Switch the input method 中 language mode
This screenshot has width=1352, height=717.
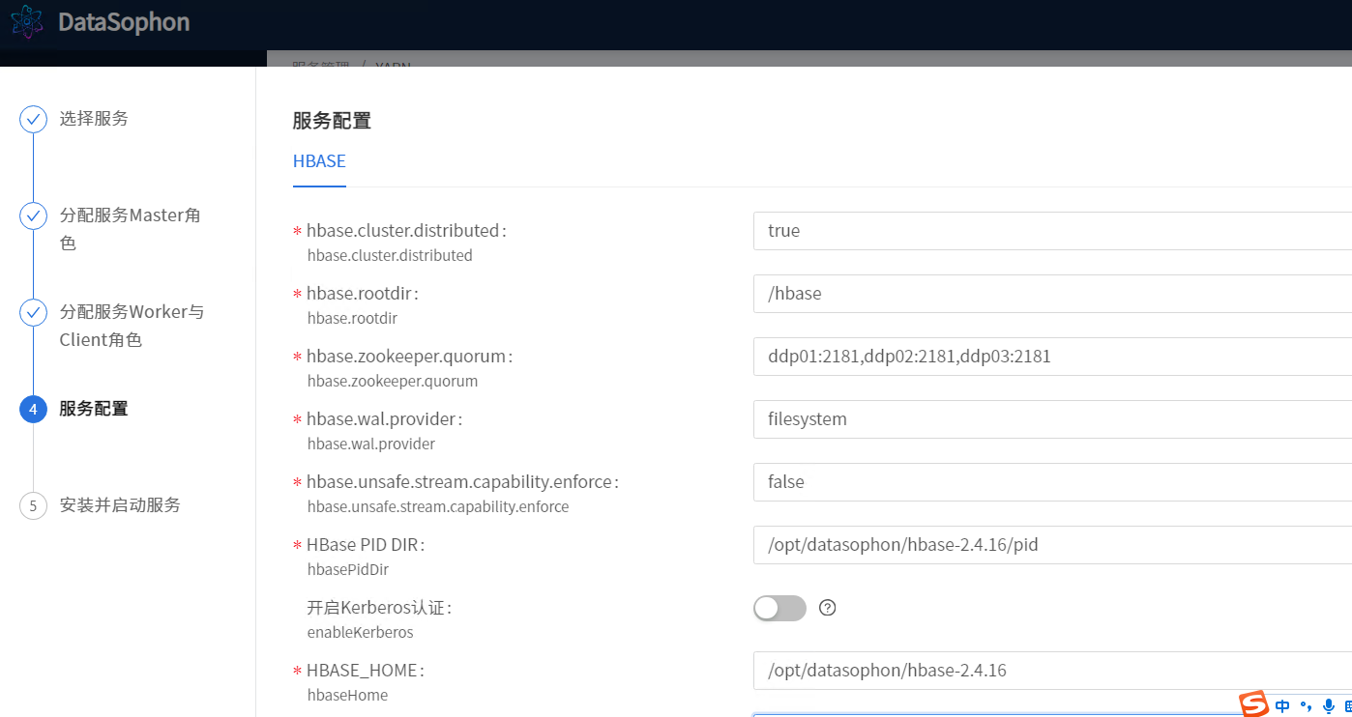(x=1282, y=706)
